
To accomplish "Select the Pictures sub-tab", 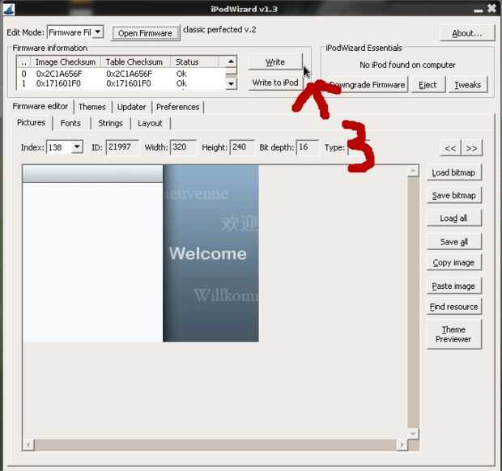I will click(x=31, y=122).
